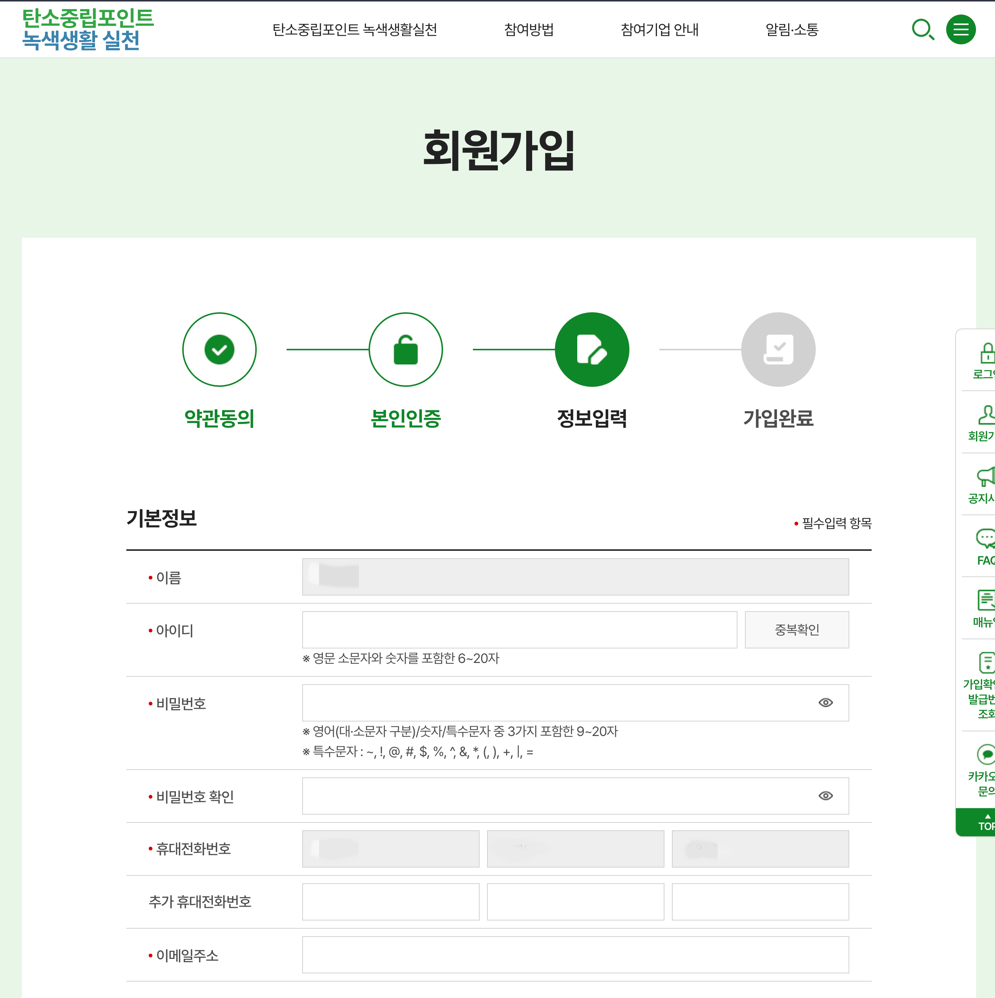This screenshot has height=998, width=995.
Task: Jump to top with TOP button
Action: pyautogui.click(x=976, y=822)
